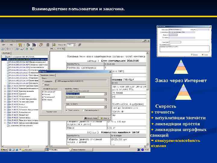Click the wide button below the checkbox list
Viewport: 217px width, 163px height.
(x=52, y=112)
